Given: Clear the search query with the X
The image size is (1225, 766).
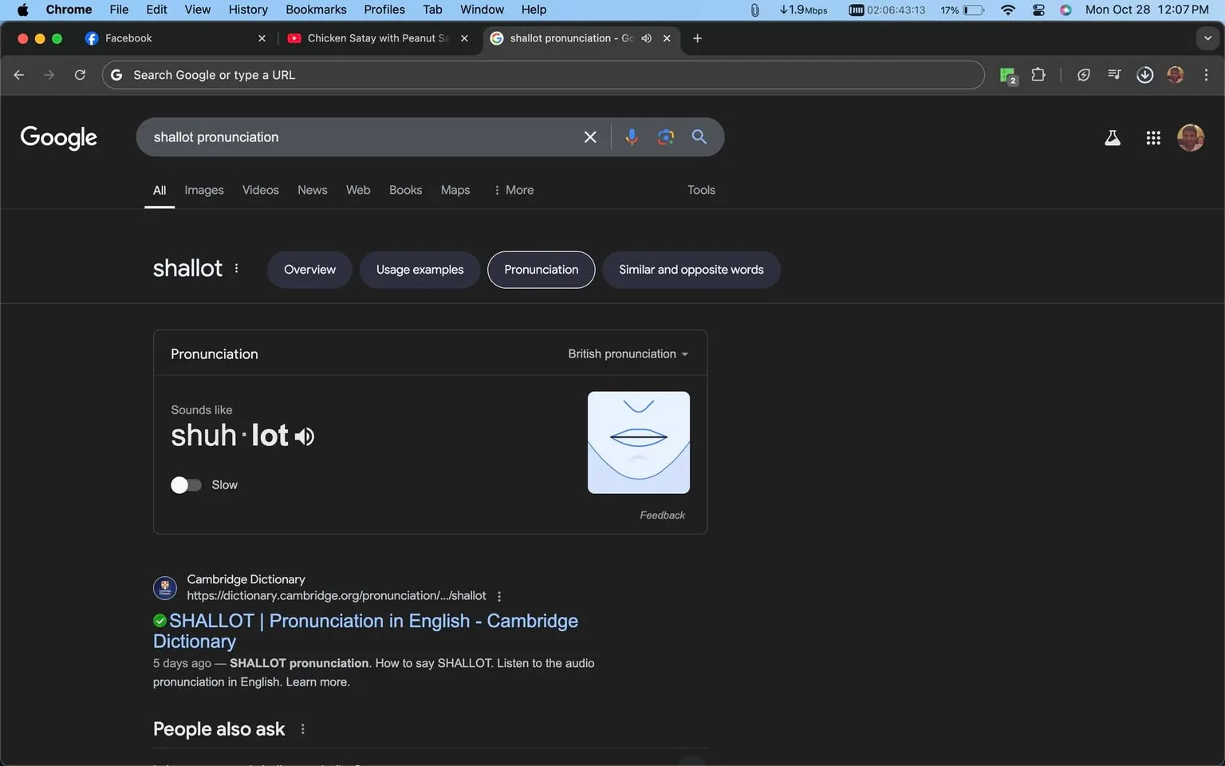Looking at the screenshot, I should click(x=589, y=136).
